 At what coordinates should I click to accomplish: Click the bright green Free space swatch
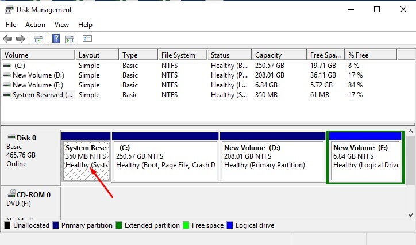point(186,225)
